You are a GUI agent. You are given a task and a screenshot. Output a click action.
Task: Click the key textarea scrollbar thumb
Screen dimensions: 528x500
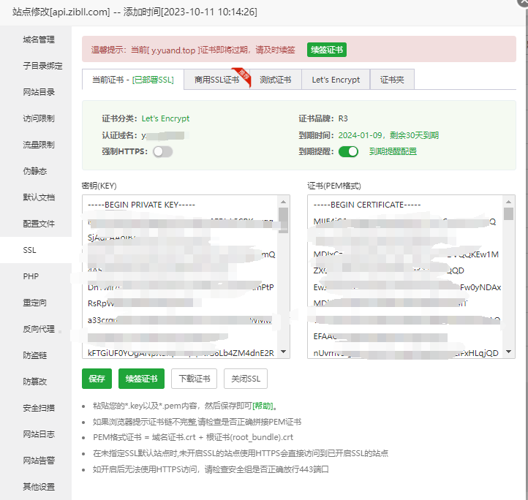pos(283,220)
